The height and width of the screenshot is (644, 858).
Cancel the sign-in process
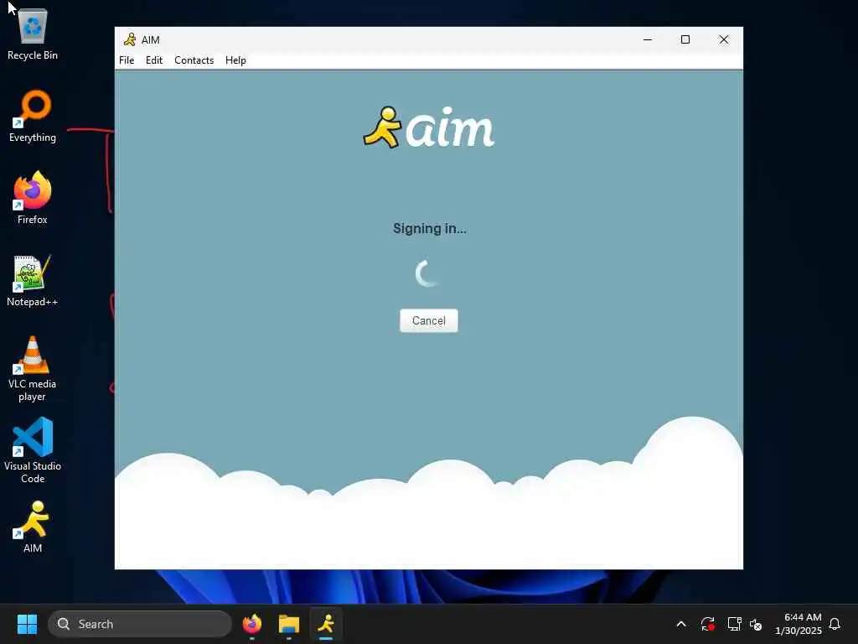point(428,320)
